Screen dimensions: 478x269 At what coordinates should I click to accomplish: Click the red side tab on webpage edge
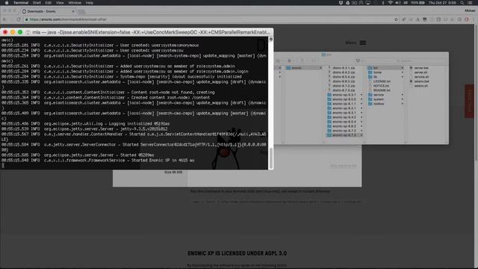tap(469, 102)
